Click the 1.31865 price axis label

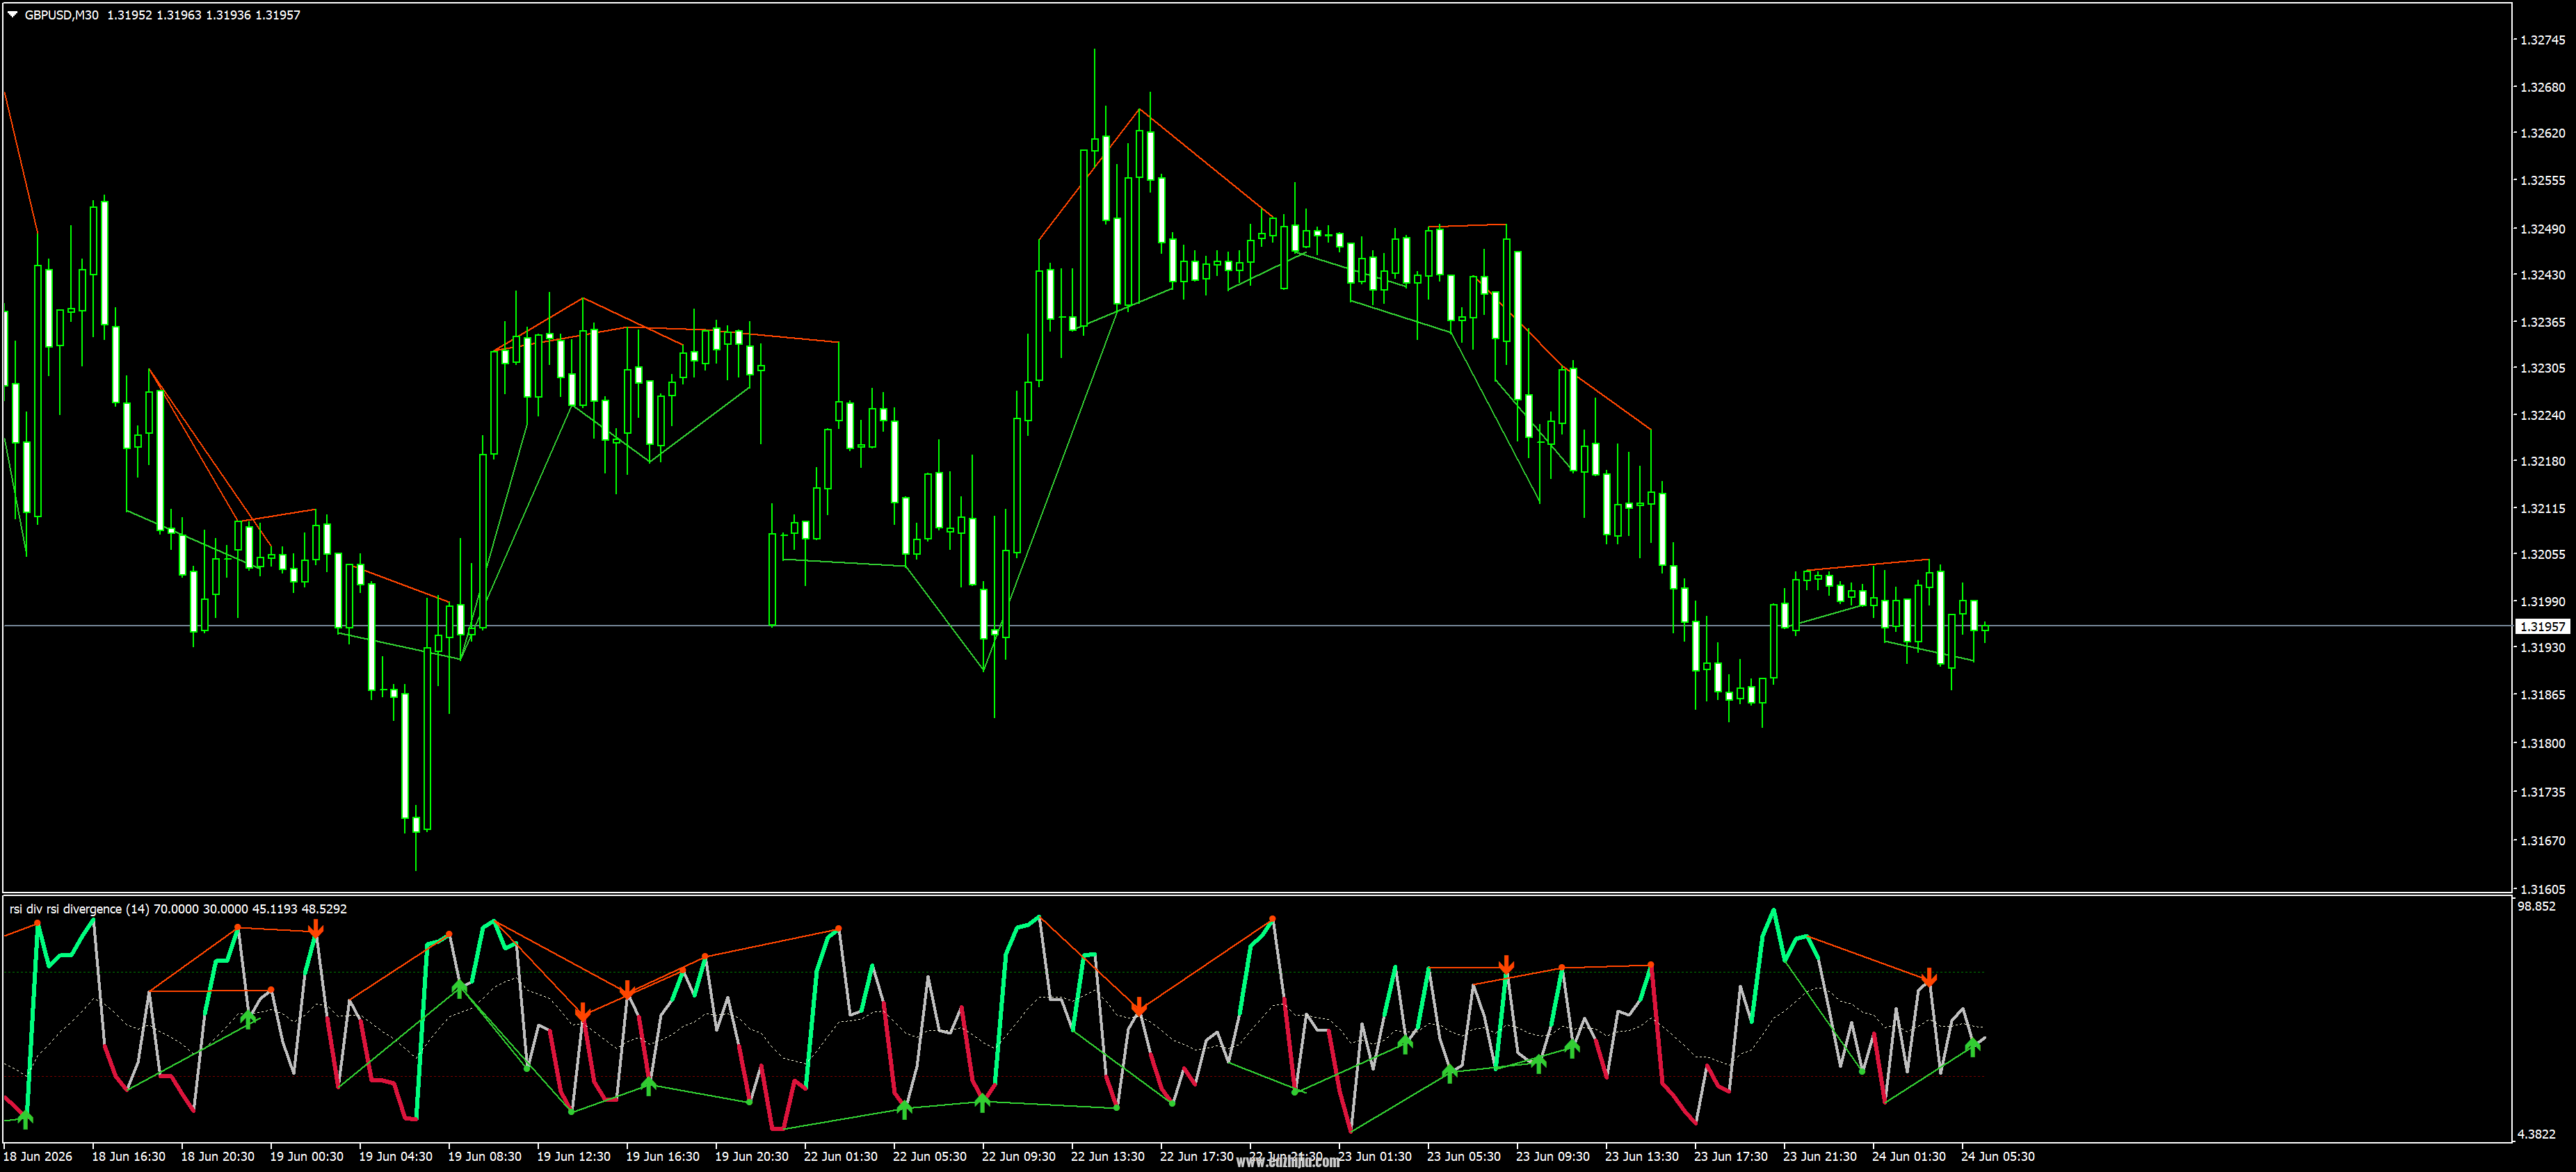point(2542,694)
